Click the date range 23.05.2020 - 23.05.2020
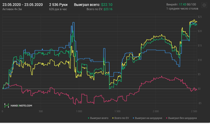210x124 pixels. tap(22, 5)
